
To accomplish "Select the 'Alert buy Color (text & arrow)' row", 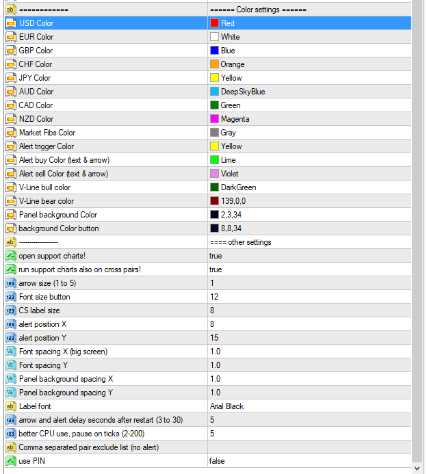I will point(208,160).
